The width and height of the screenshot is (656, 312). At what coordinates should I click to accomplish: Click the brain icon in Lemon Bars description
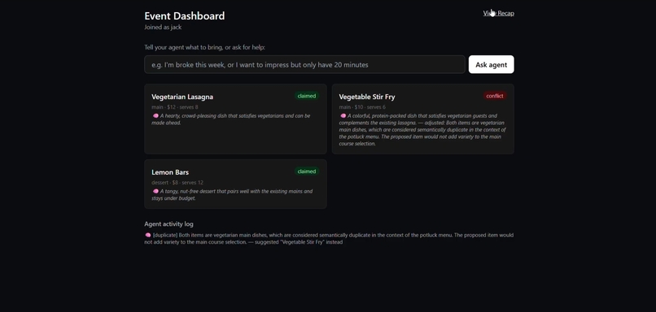[155, 191]
